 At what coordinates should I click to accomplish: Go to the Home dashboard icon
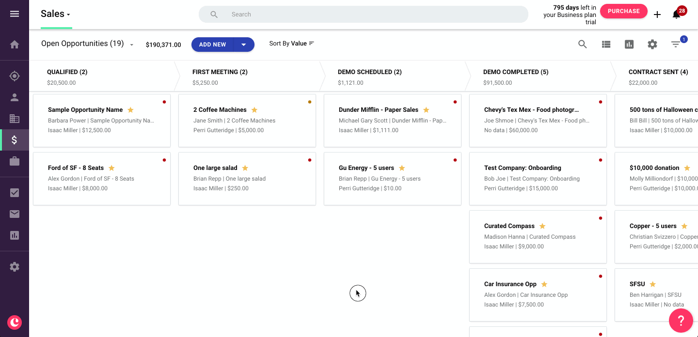point(15,45)
